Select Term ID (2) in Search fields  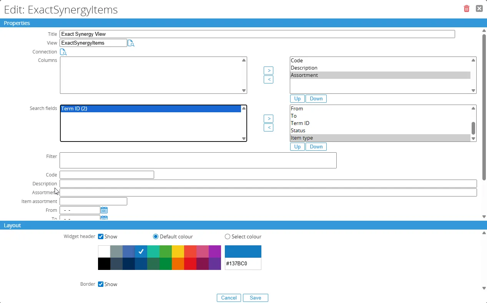click(x=151, y=109)
